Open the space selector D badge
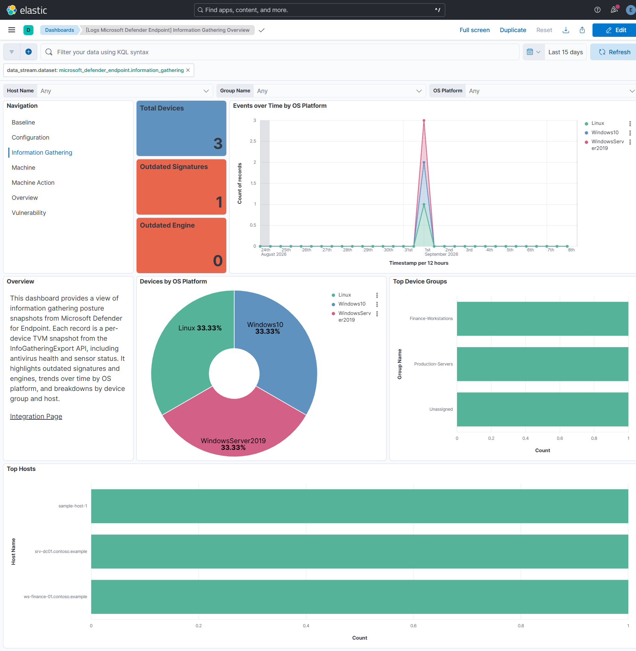The height and width of the screenshot is (651, 636). 28,30
